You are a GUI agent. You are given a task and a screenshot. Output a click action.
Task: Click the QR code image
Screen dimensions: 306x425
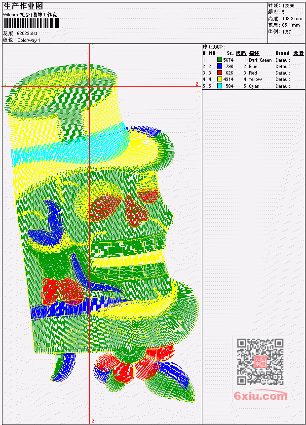pos(260,362)
